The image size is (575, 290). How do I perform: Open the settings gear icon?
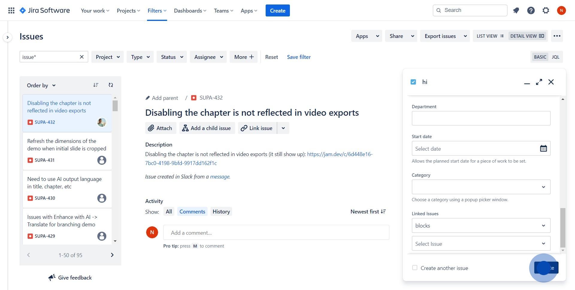tap(546, 10)
